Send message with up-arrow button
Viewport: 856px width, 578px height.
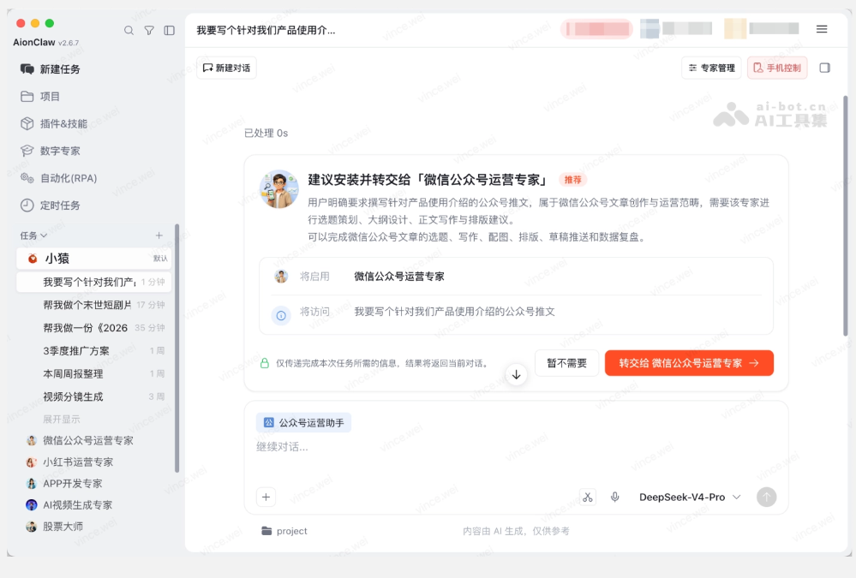pyautogui.click(x=766, y=497)
